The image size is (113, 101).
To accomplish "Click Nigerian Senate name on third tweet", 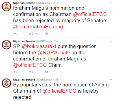I will 24,80.
